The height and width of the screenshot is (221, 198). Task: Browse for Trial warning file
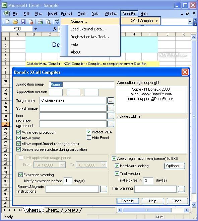181,189
